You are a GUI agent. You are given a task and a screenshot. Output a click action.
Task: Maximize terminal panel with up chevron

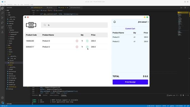tap(186, 95)
